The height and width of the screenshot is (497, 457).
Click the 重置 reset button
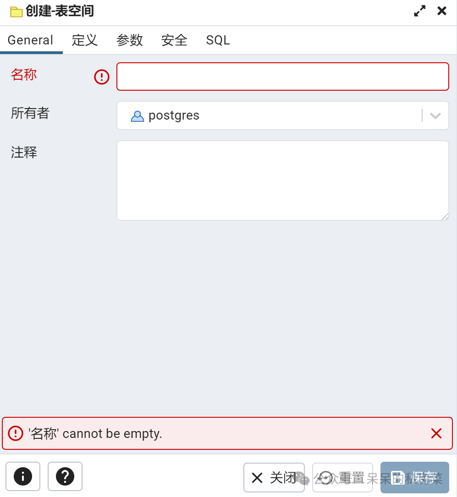tap(342, 477)
